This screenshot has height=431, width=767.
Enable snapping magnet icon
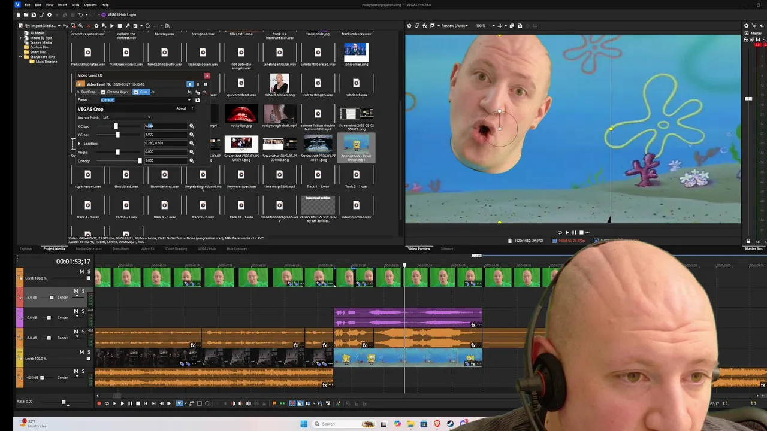click(x=292, y=403)
